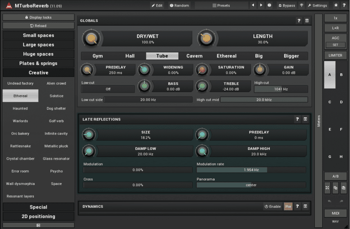
Task: Select the Gym reverb type tab
Action: [x=98, y=56]
